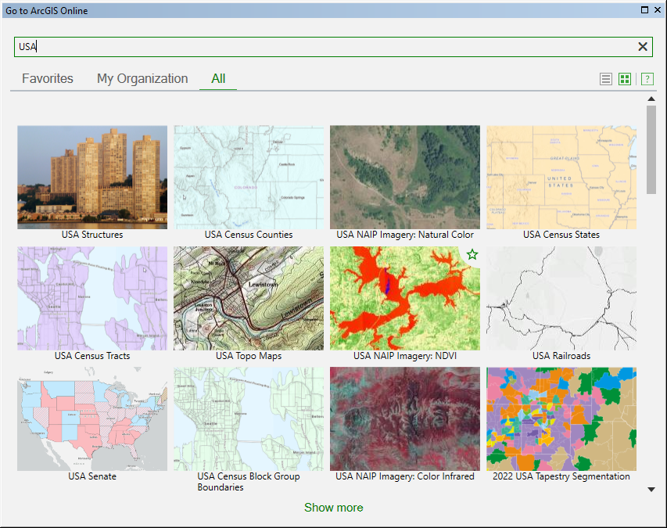The width and height of the screenshot is (667, 528).
Task: Click the 'USA NAIP Imagery: NDVI' caption
Action: tap(405, 356)
